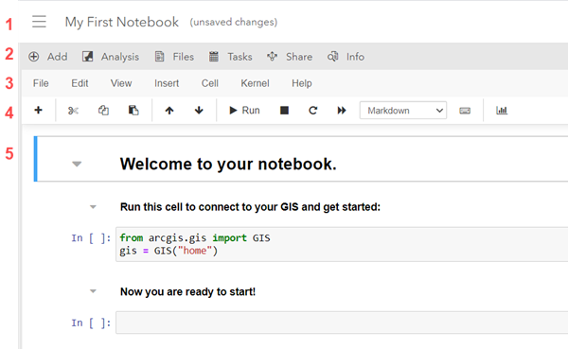Open the Kernel menu
The height and width of the screenshot is (349, 568).
tap(255, 83)
